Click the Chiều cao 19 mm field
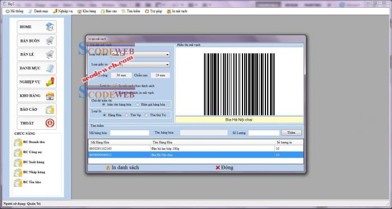392x209 pixels. tap(160, 75)
